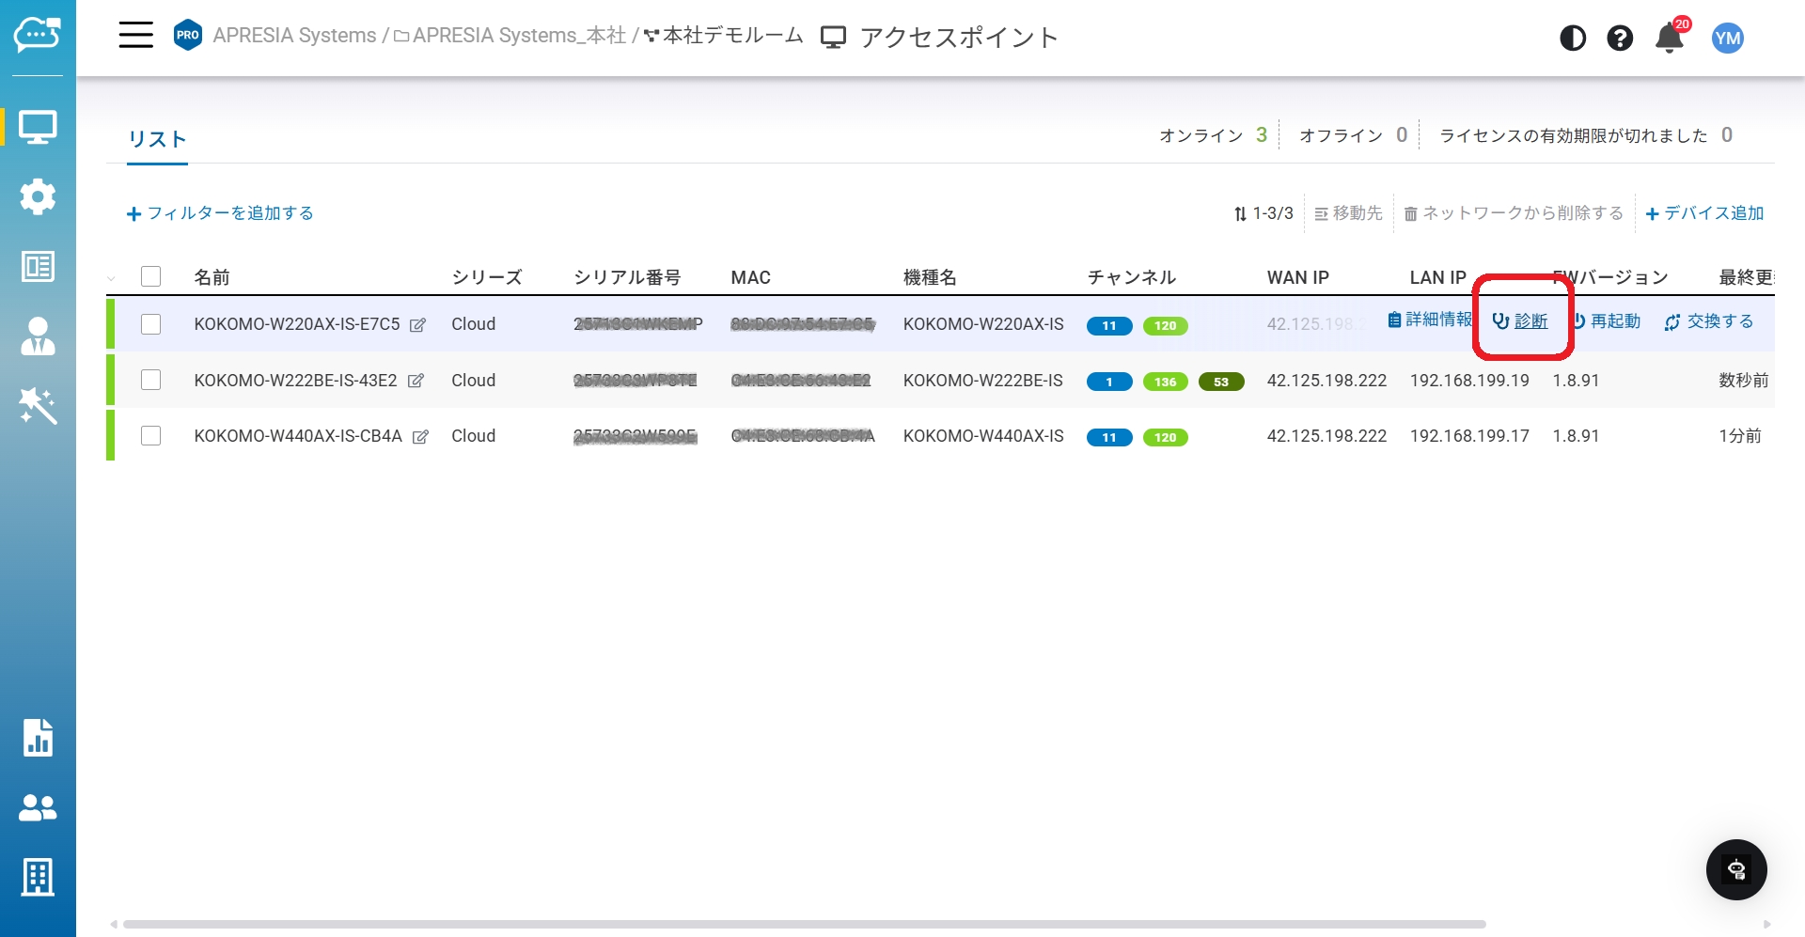
Task: Open the chat support bubble button
Action: coord(1735,869)
